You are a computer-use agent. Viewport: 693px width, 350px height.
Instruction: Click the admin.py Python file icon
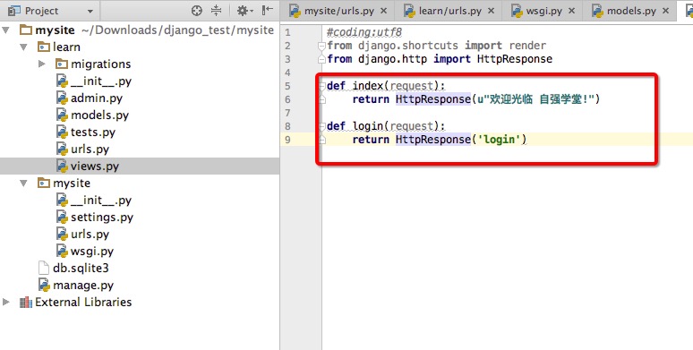62,98
